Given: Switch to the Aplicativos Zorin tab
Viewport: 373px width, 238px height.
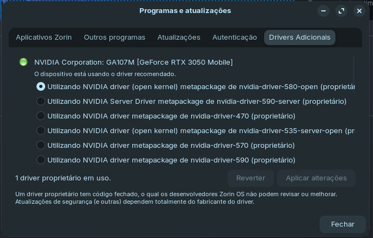Looking at the screenshot, I should (44, 37).
